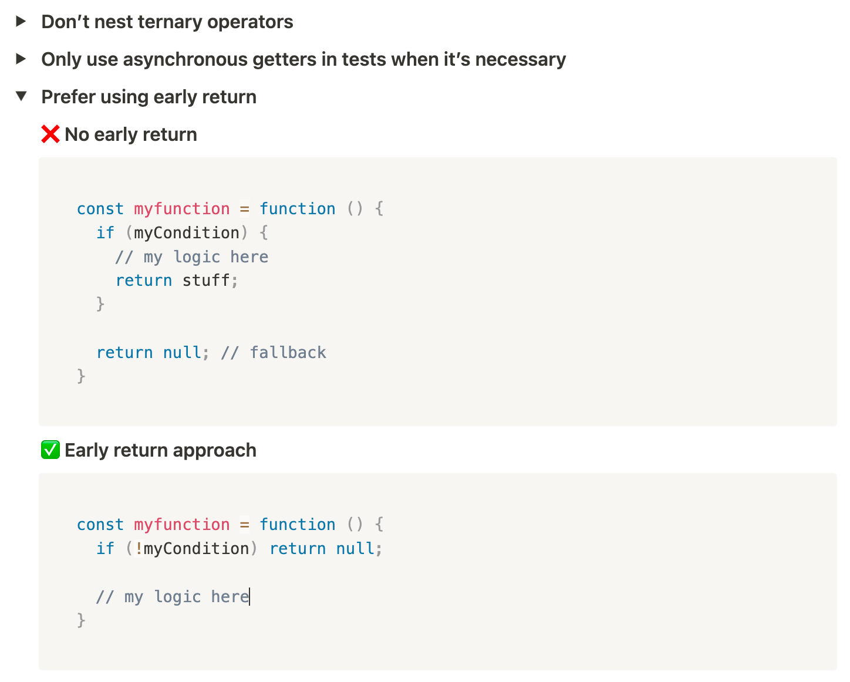
Task: Click "// my logic here" in second code block
Action: 173,597
